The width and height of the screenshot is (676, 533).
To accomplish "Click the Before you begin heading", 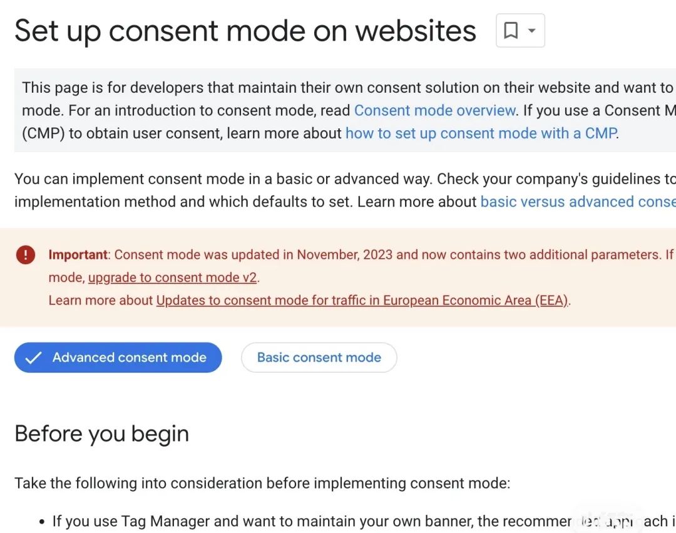I will click(x=101, y=434).
